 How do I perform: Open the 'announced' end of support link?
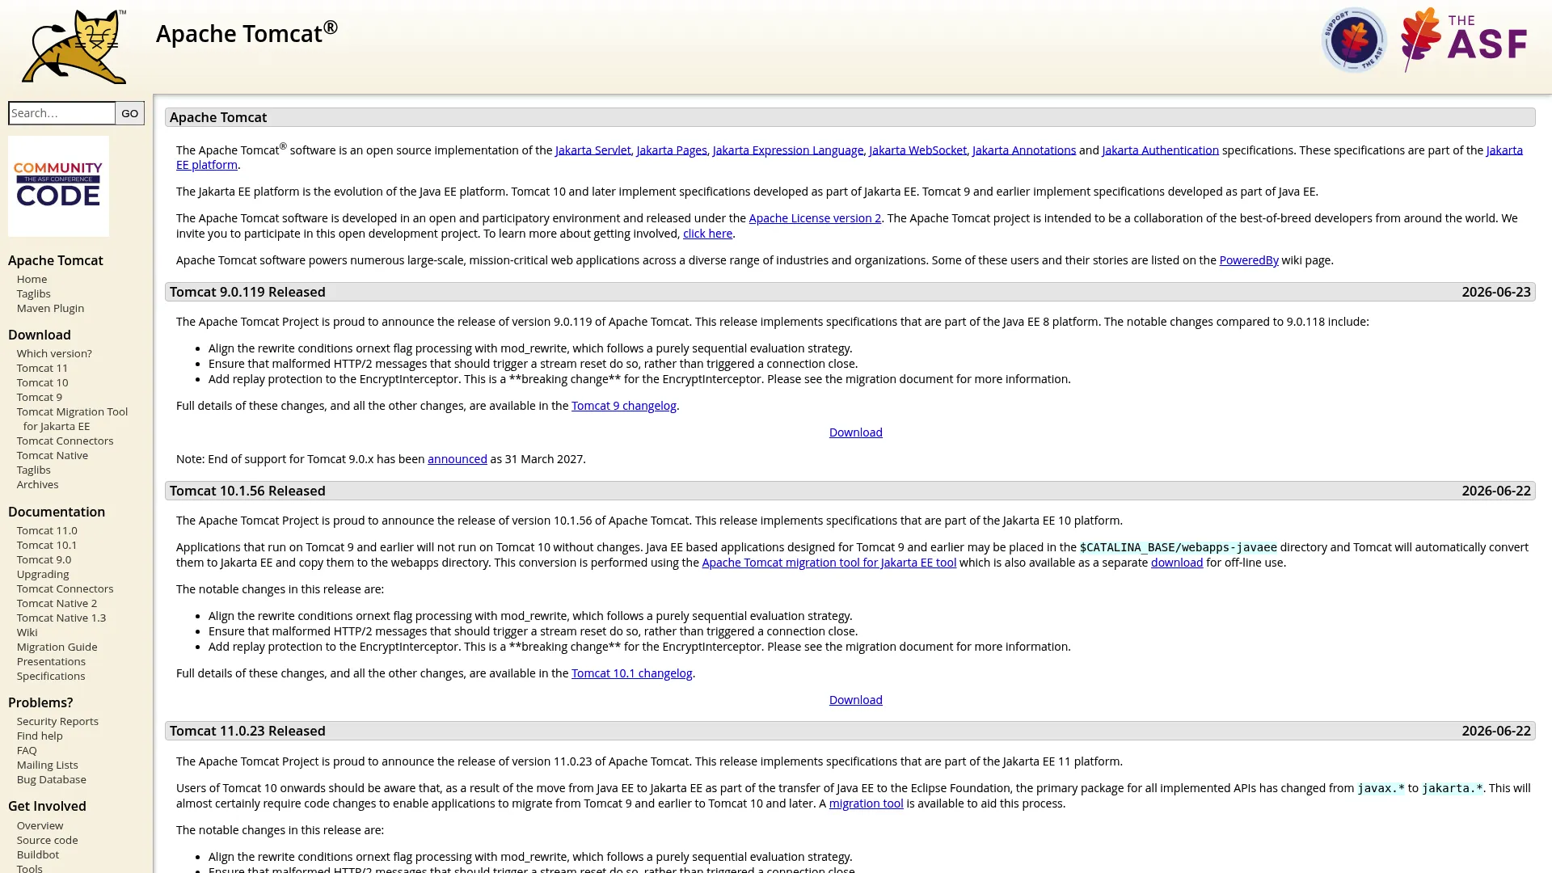pos(457,459)
